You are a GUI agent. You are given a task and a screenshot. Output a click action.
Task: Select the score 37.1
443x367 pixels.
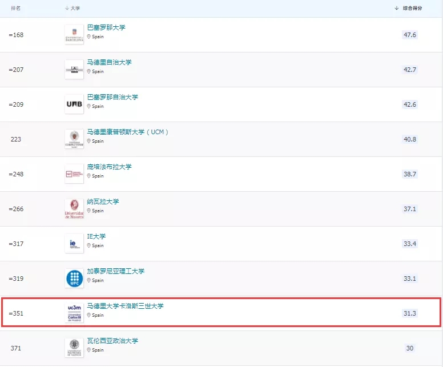point(410,209)
